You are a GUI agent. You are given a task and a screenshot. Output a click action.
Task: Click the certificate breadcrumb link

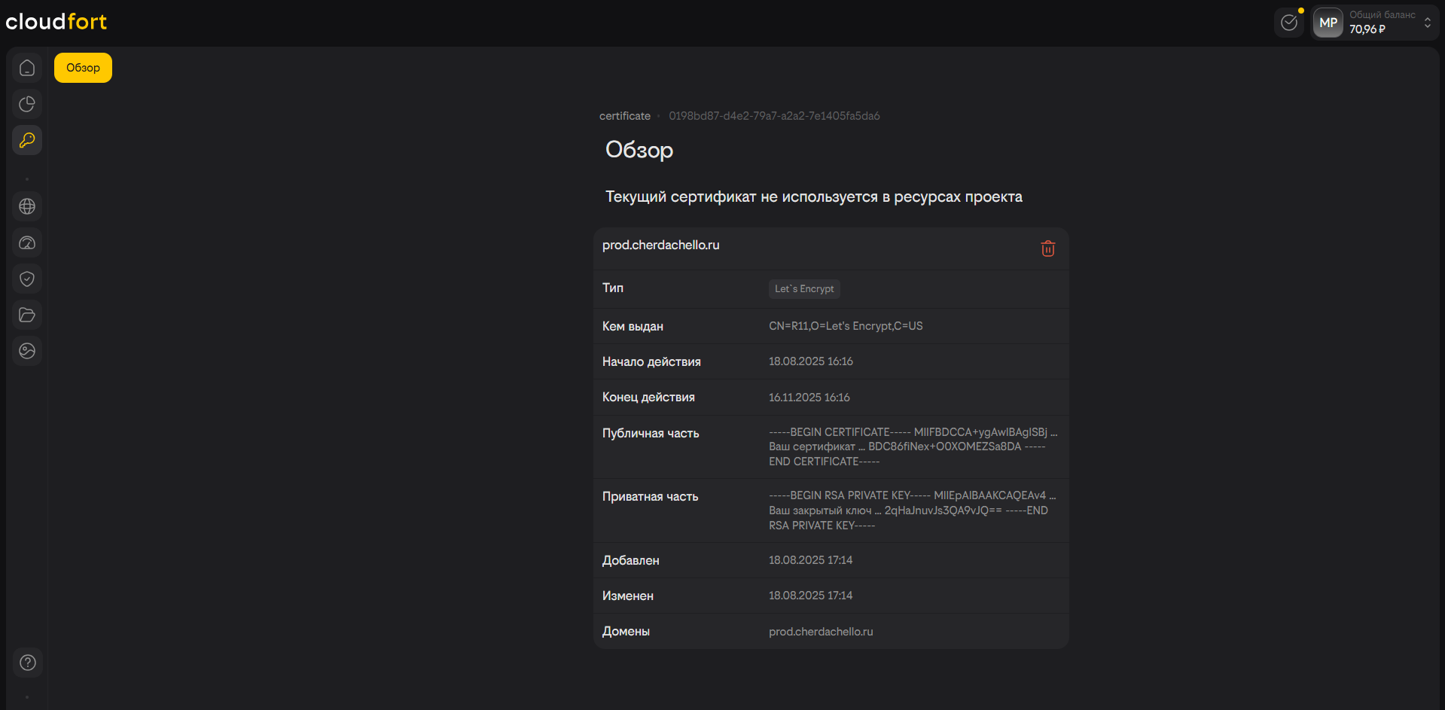coord(624,116)
